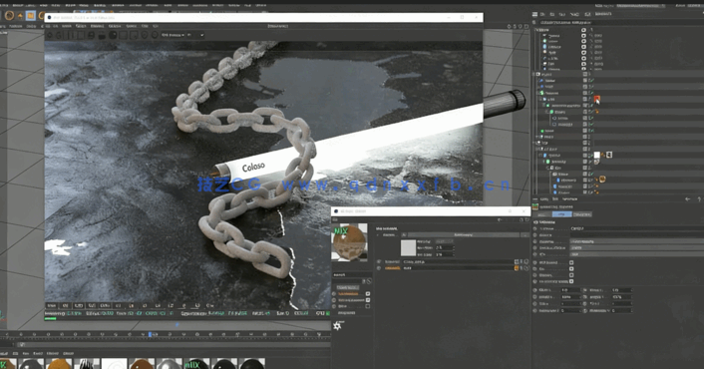Viewport: 704px width, 369px height.
Task: Select the round brown material tag in Object Manager
Action: (602, 180)
